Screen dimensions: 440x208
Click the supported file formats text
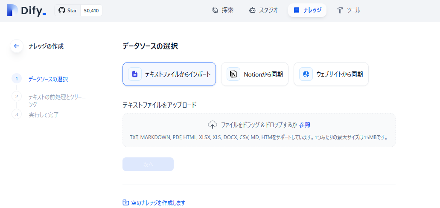click(259, 137)
